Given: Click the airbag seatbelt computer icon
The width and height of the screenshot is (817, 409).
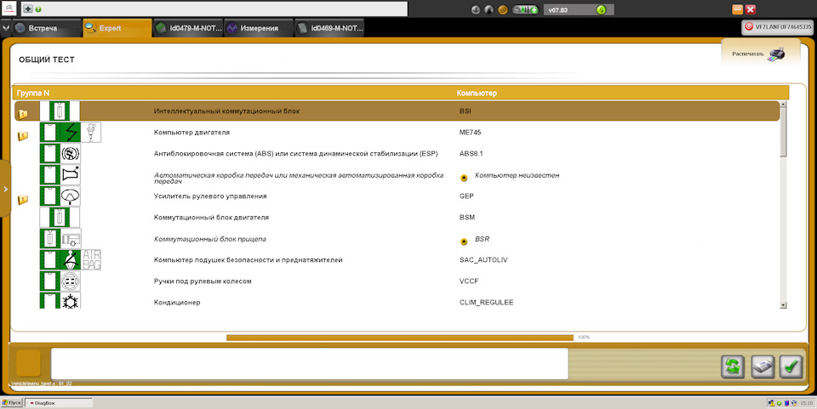Looking at the screenshot, I should coord(71,259).
